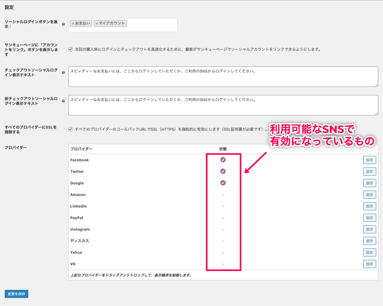Select the LinkedIn provider name
Viewport: 383px width, 306px height.
78,206
